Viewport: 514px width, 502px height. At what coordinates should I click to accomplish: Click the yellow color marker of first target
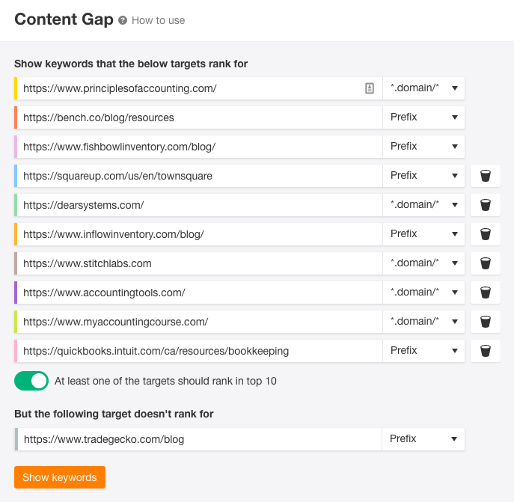click(x=16, y=88)
